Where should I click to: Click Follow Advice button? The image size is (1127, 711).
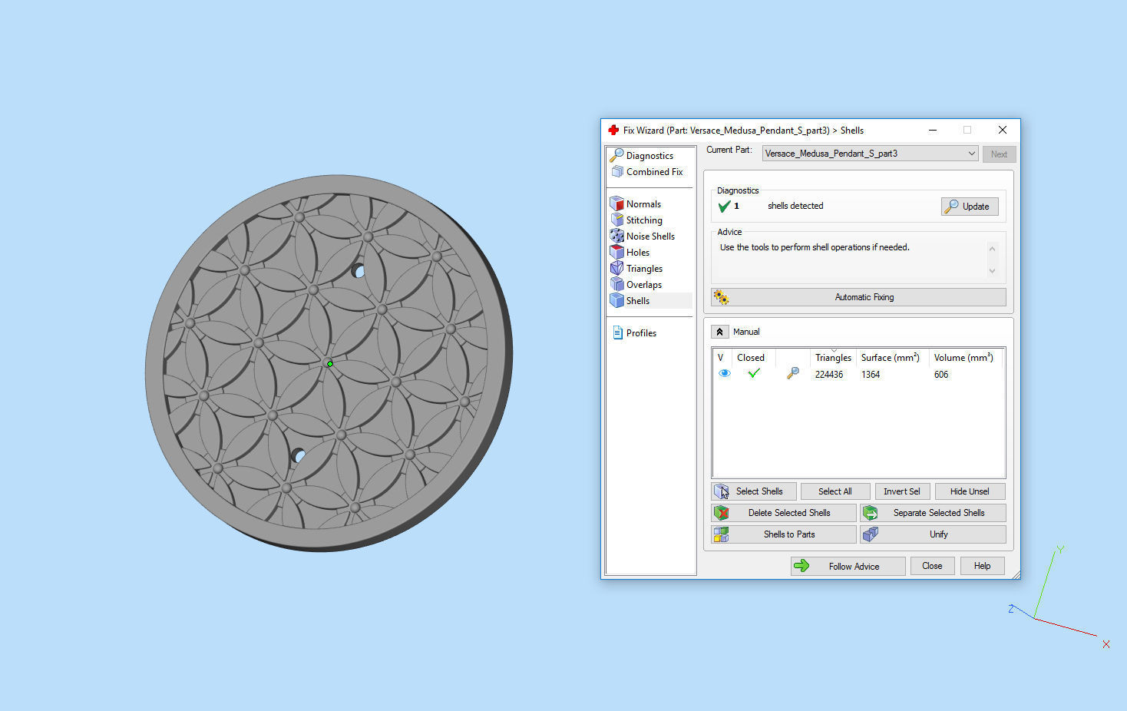point(848,567)
